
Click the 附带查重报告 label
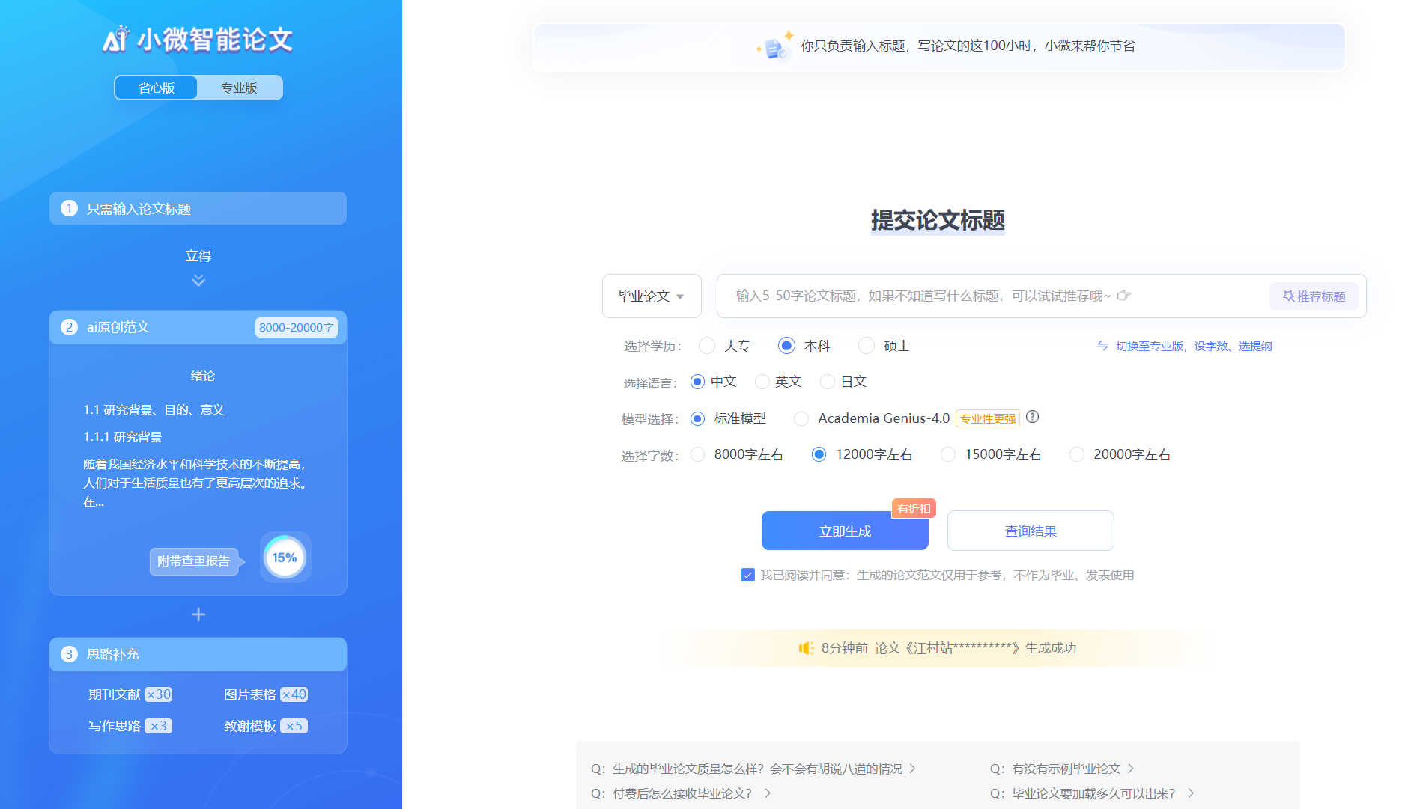[x=194, y=561]
